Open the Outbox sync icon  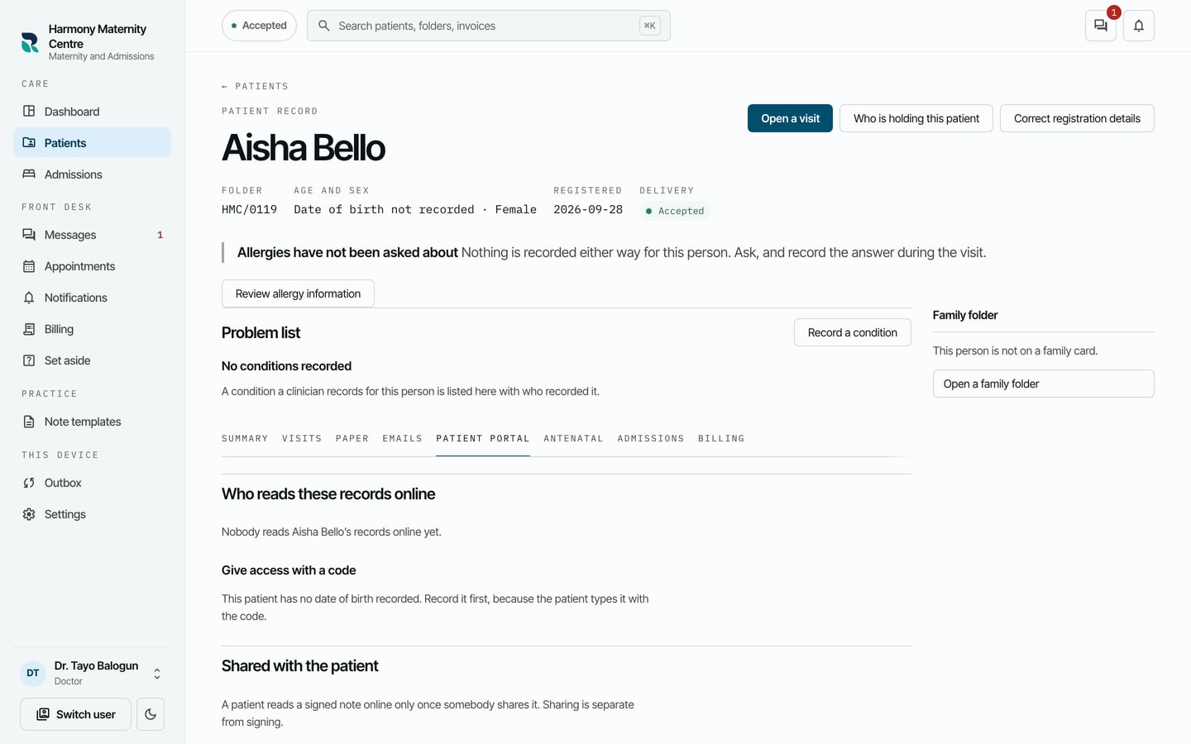click(x=29, y=483)
